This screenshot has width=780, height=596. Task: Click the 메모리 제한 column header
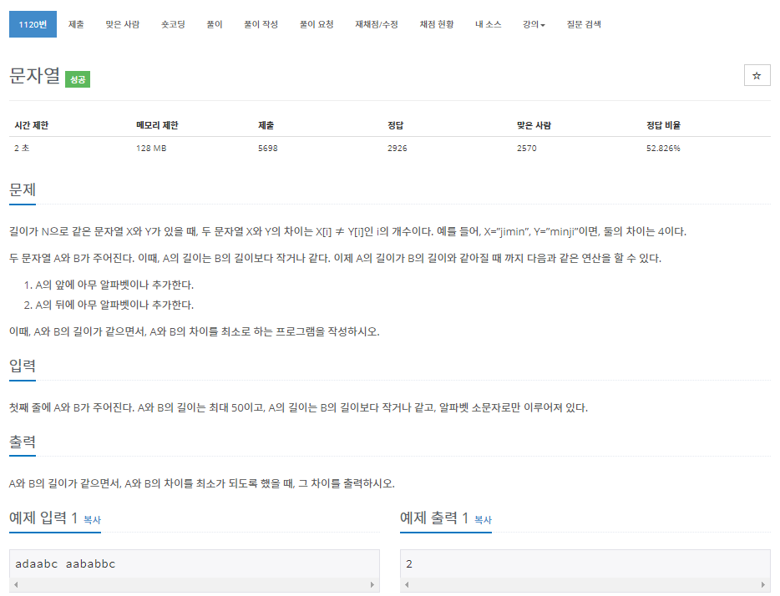coord(157,125)
